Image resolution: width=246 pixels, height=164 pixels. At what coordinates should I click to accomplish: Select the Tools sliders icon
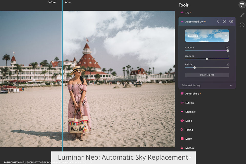coord(242,5)
